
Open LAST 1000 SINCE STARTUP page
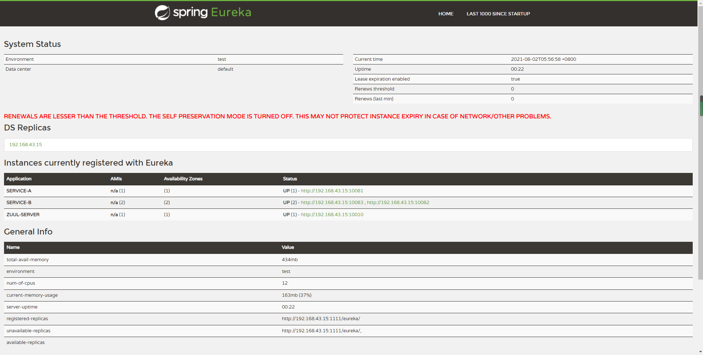tap(498, 14)
